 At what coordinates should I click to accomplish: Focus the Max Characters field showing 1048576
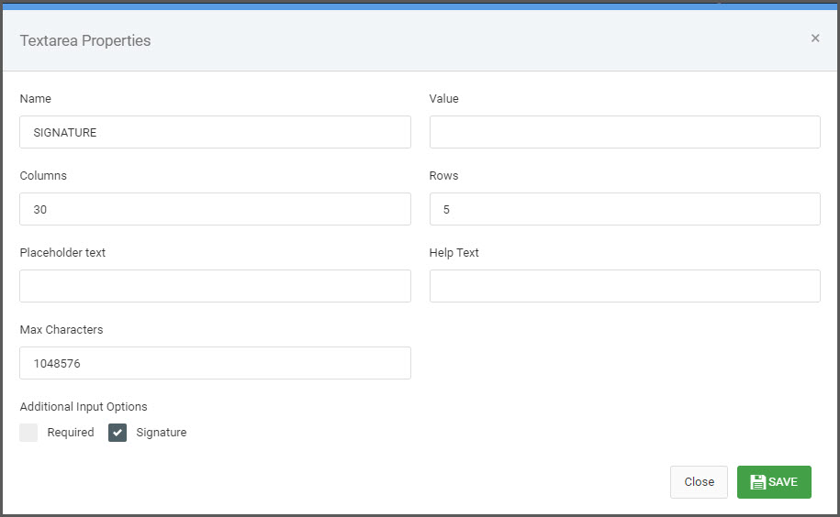216,363
